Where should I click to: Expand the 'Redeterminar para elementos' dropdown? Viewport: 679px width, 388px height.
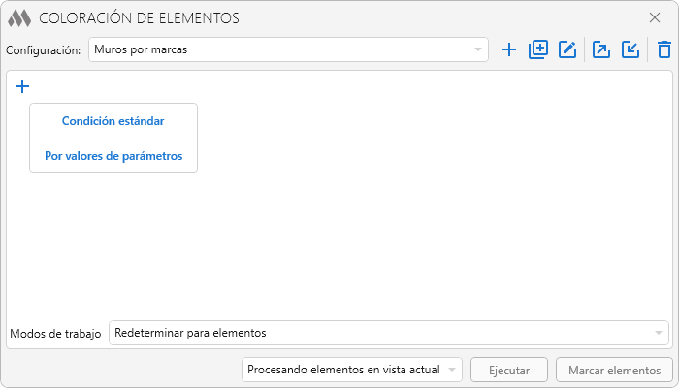(388, 333)
